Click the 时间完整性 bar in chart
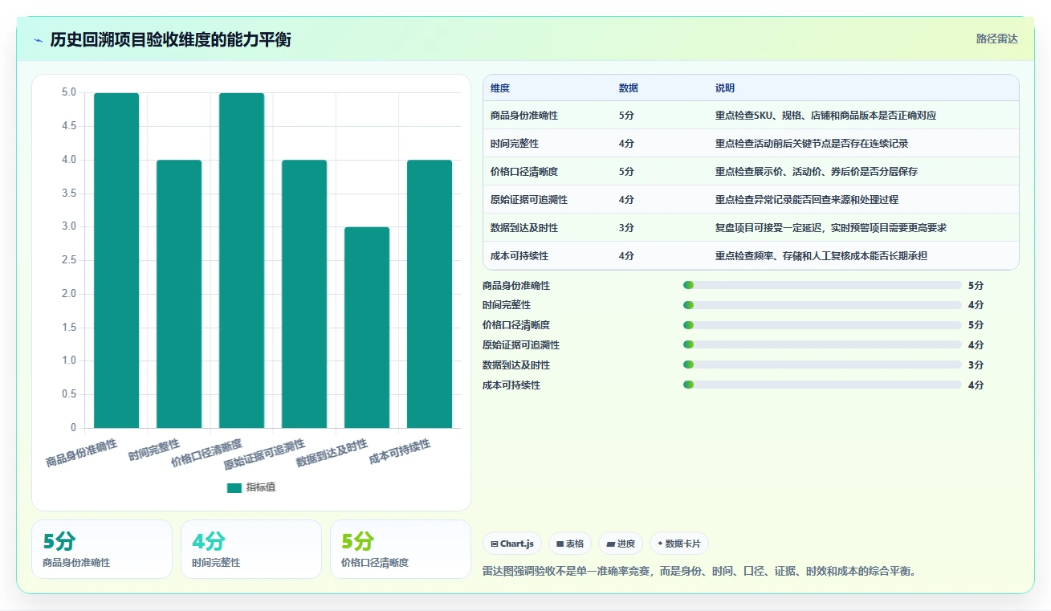1051x611 pixels. (x=179, y=294)
